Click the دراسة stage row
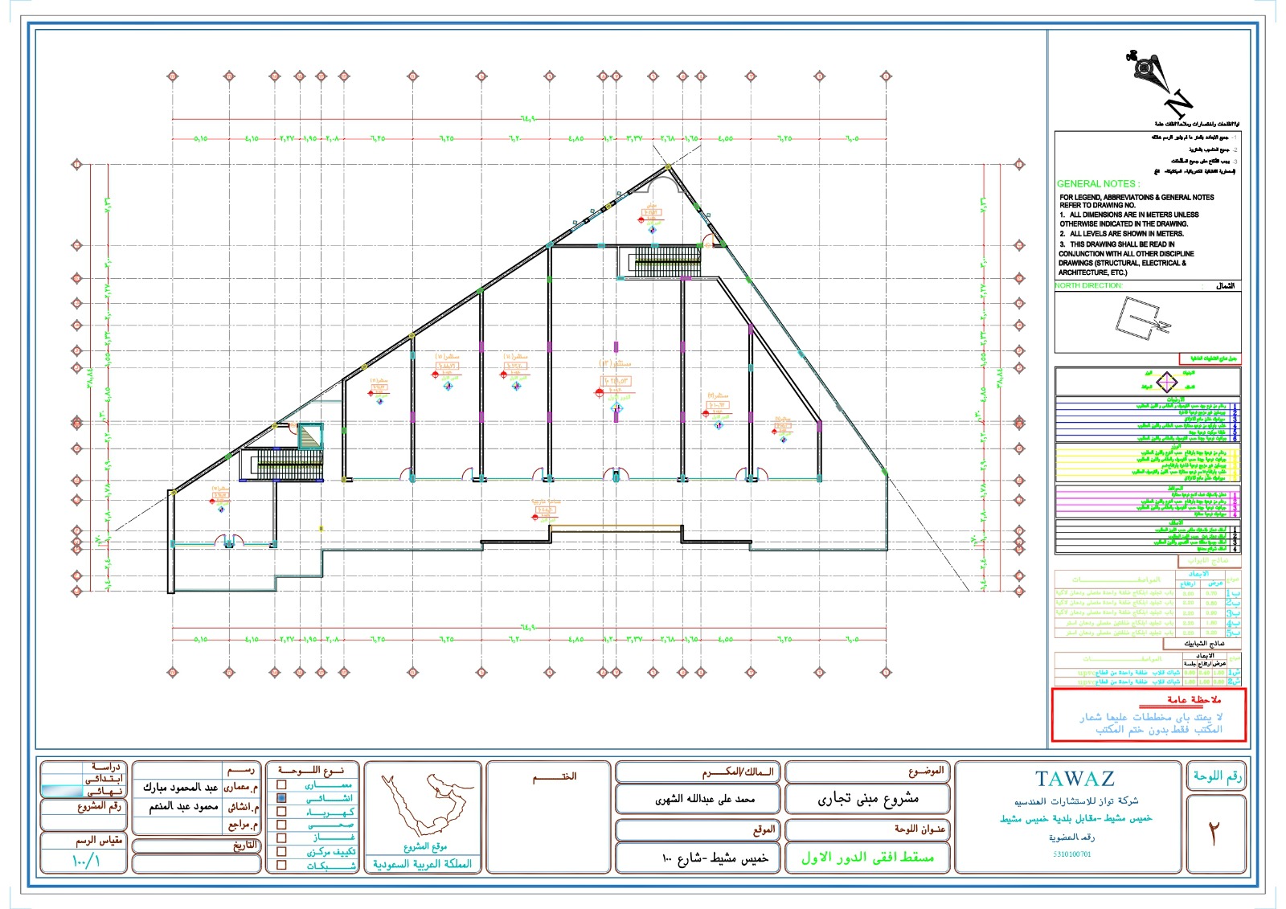 click(x=84, y=768)
